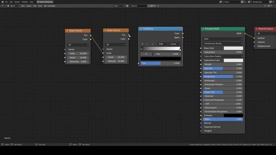Click the RenderLayer browse icon
This screenshot has width=276, height=155.
[249, 2]
